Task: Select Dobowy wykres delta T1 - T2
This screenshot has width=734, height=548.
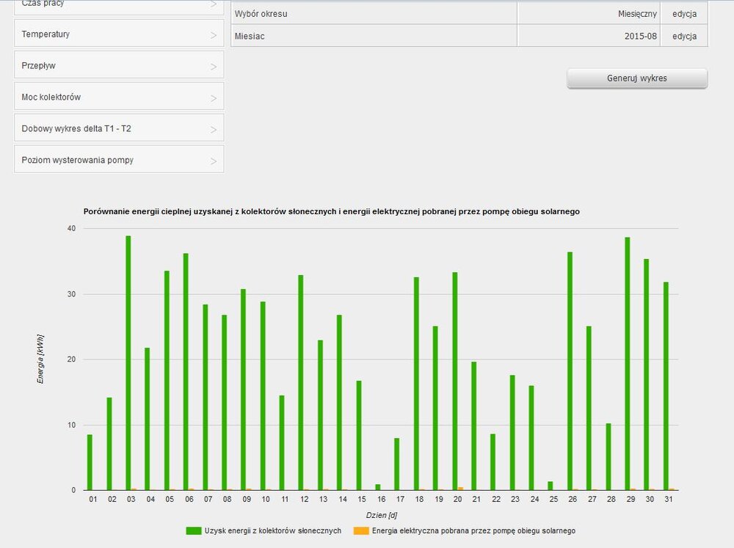Action: [119, 129]
